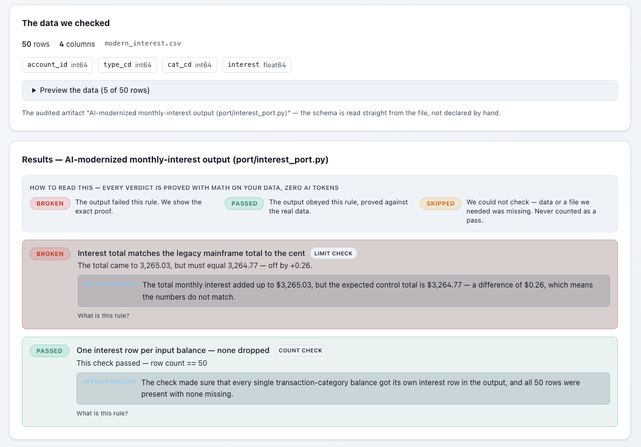Expand the Preview the data disclosure triangle
The width and height of the screenshot is (641, 447).
click(34, 90)
